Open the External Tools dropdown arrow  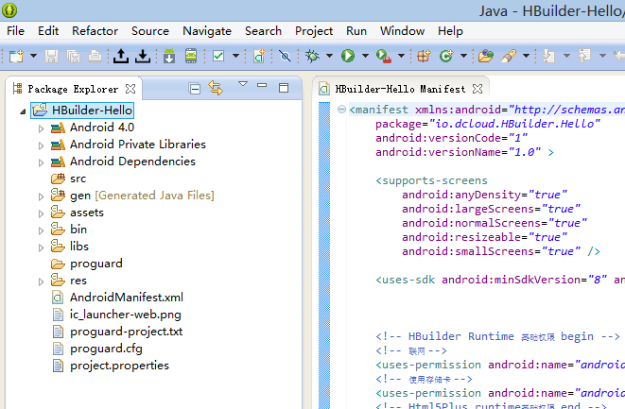401,56
